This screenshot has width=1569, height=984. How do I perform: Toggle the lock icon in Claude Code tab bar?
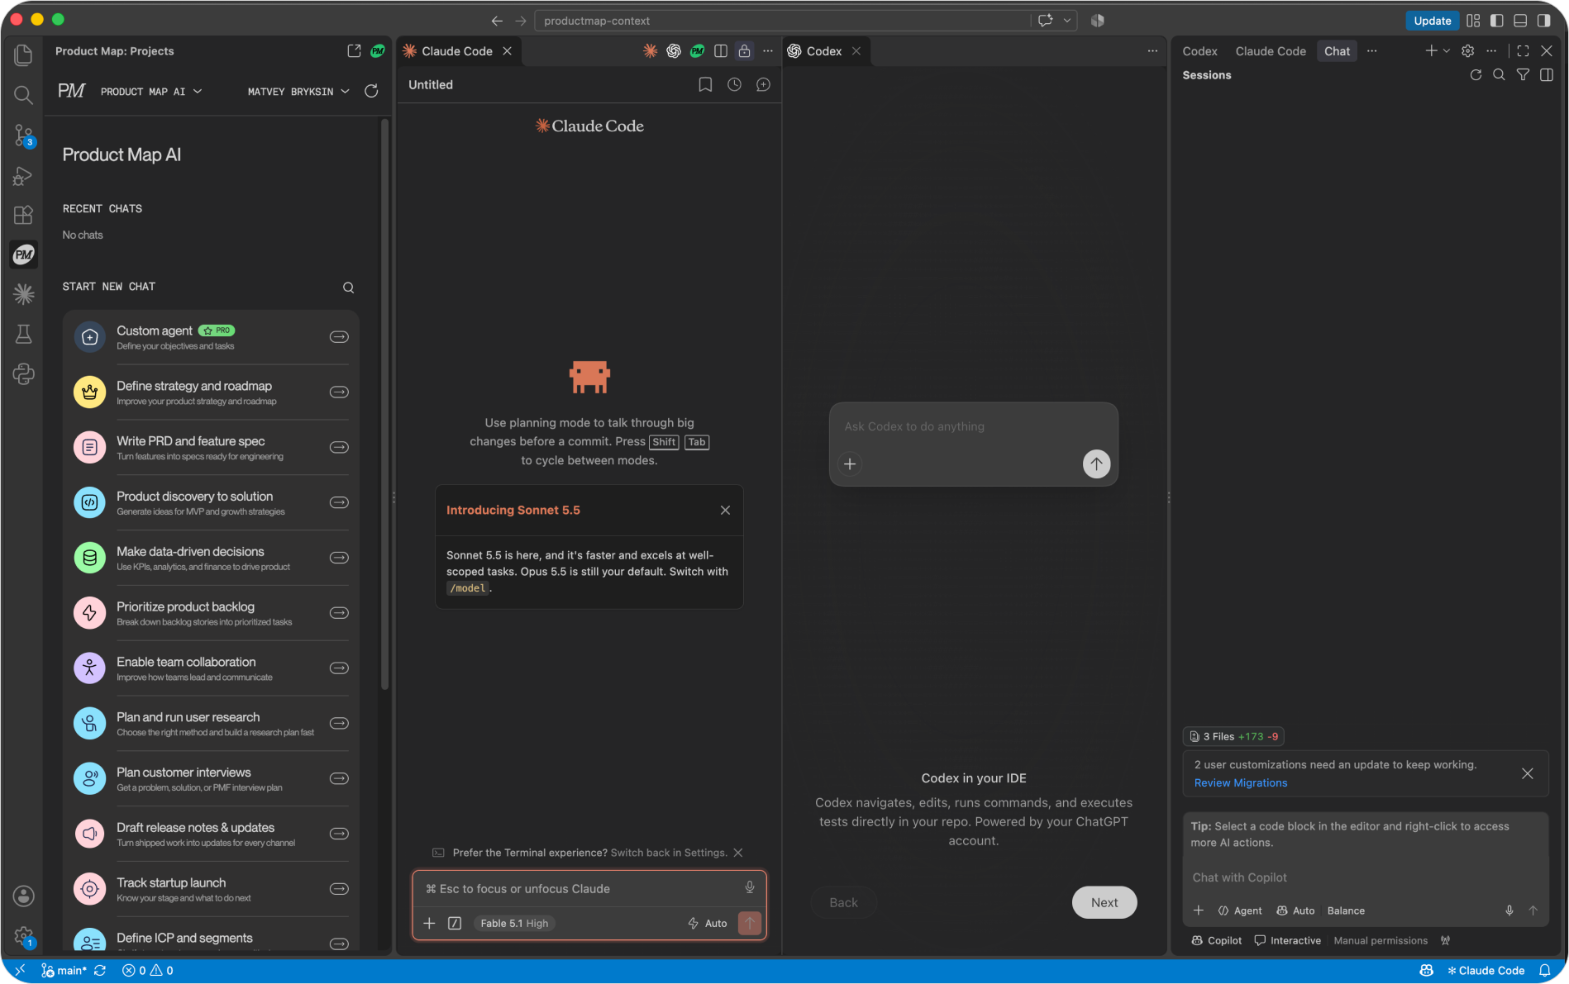click(x=744, y=51)
